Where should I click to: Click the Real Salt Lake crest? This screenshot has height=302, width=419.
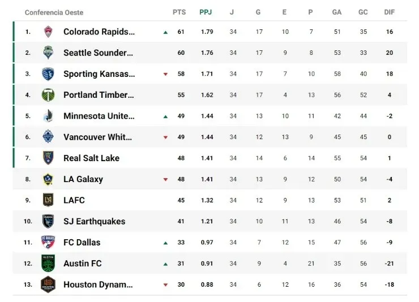(x=48, y=158)
